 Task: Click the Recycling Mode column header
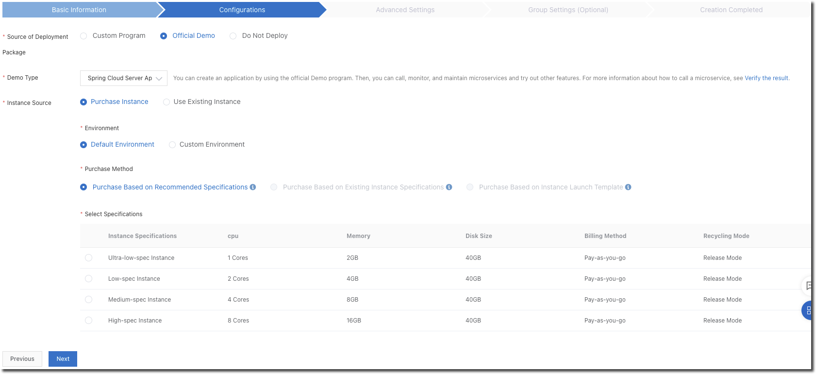726,236
